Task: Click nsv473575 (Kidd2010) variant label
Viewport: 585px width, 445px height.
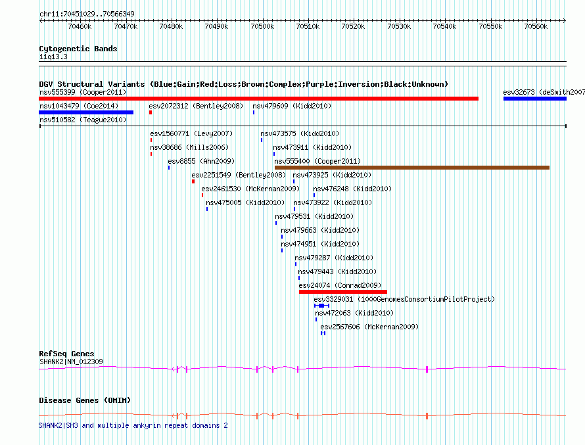Action: (300, 133)
